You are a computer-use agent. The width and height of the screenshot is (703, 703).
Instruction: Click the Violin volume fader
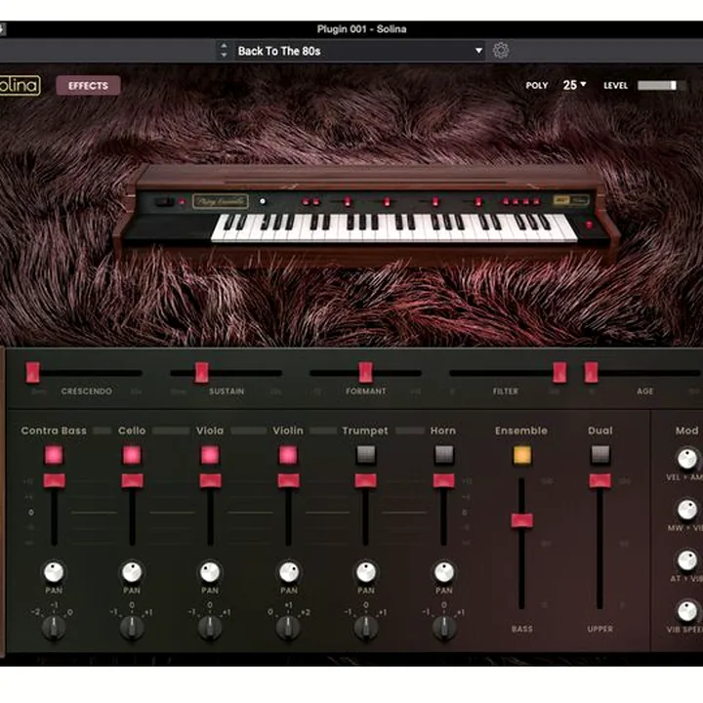coord(288,480)
